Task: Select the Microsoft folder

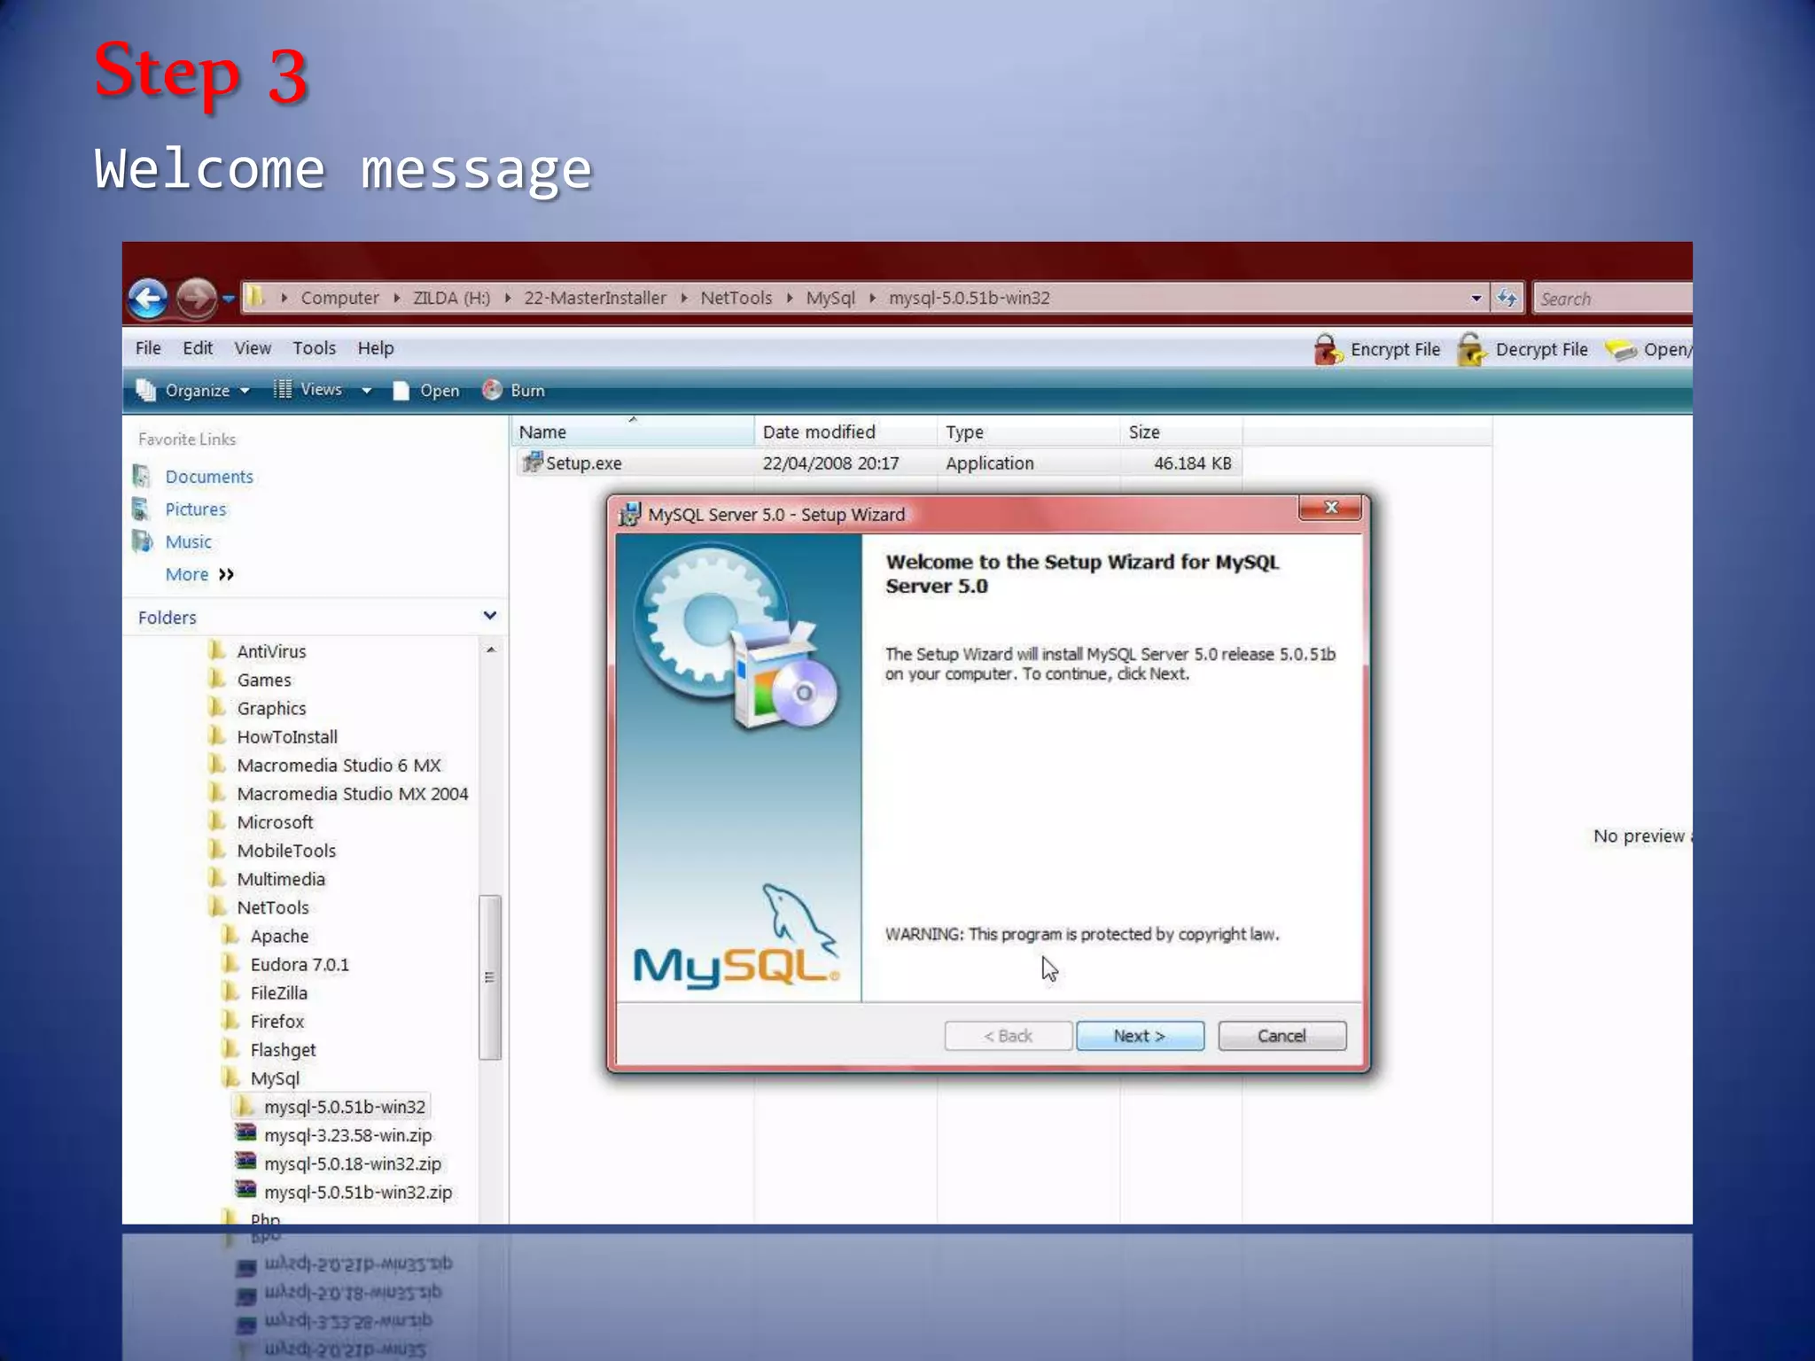Action: pos(275,821)
